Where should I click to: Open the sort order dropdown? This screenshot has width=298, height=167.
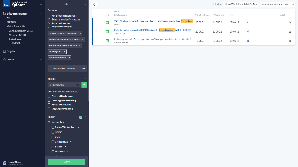(277, 4)
